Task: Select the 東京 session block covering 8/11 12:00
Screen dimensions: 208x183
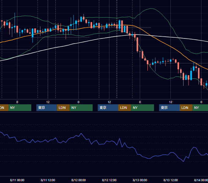Action: [46, 108]
